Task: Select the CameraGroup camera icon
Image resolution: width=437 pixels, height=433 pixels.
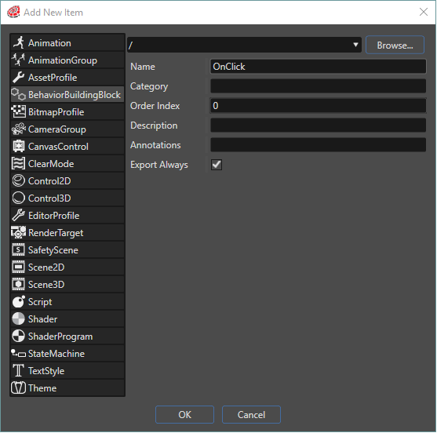Action: point(18,129)
